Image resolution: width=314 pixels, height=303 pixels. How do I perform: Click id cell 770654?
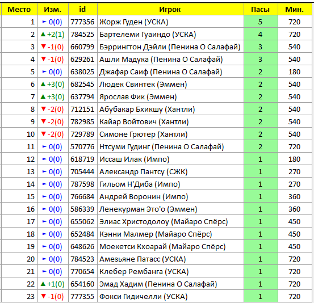[82, 272]
